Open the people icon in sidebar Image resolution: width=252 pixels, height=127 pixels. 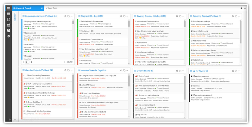(9, 31)
